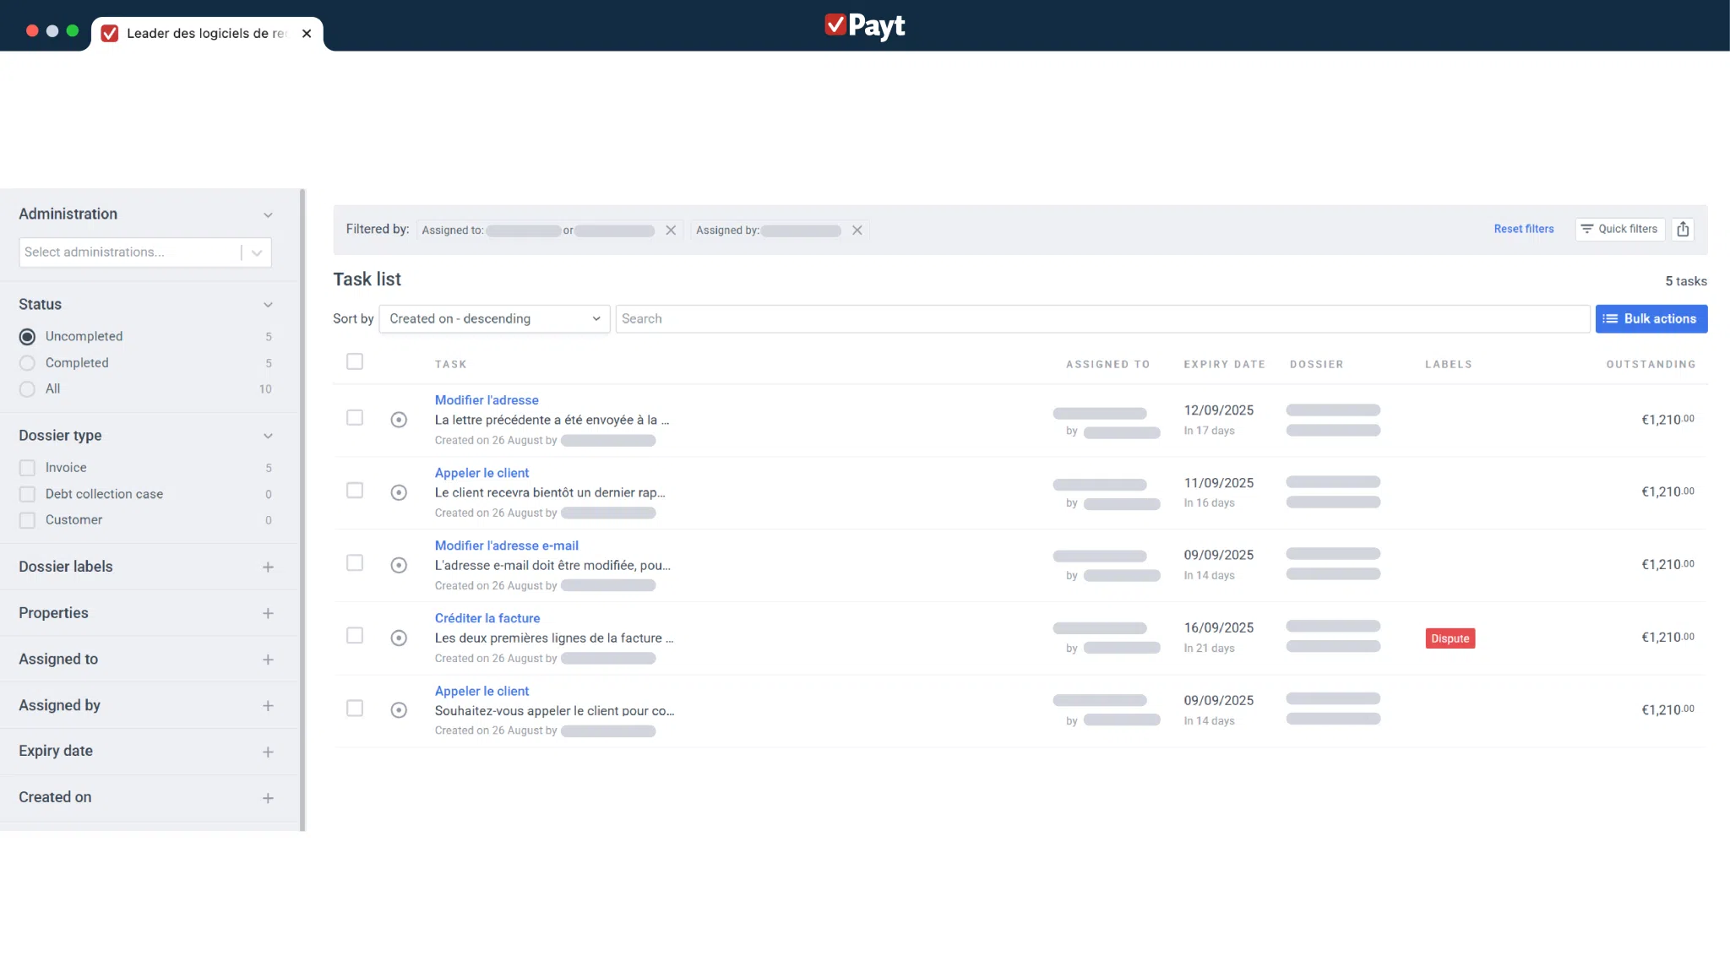Select the Completed status radio button
This screenshot has height=972, width=1730.
pos(28,363)
